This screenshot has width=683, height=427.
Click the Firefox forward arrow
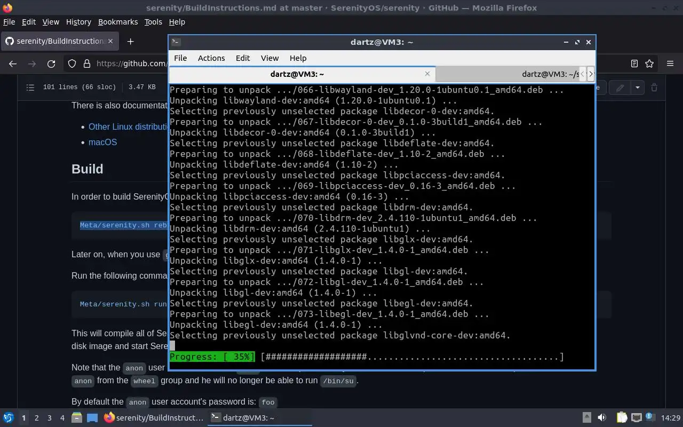click(32, 64)
